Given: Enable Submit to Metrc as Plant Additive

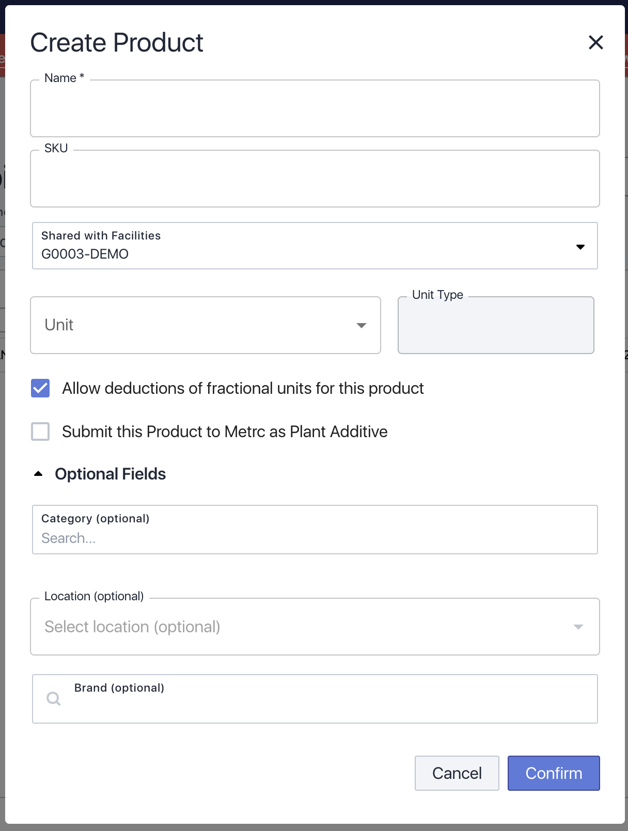Looking at the screenshot, I should tap(40, 432).
